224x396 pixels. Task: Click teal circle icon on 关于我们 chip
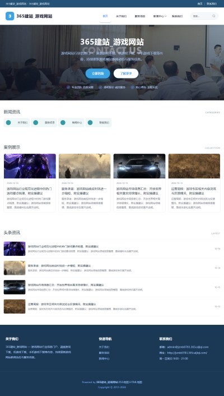pos(8,122)
